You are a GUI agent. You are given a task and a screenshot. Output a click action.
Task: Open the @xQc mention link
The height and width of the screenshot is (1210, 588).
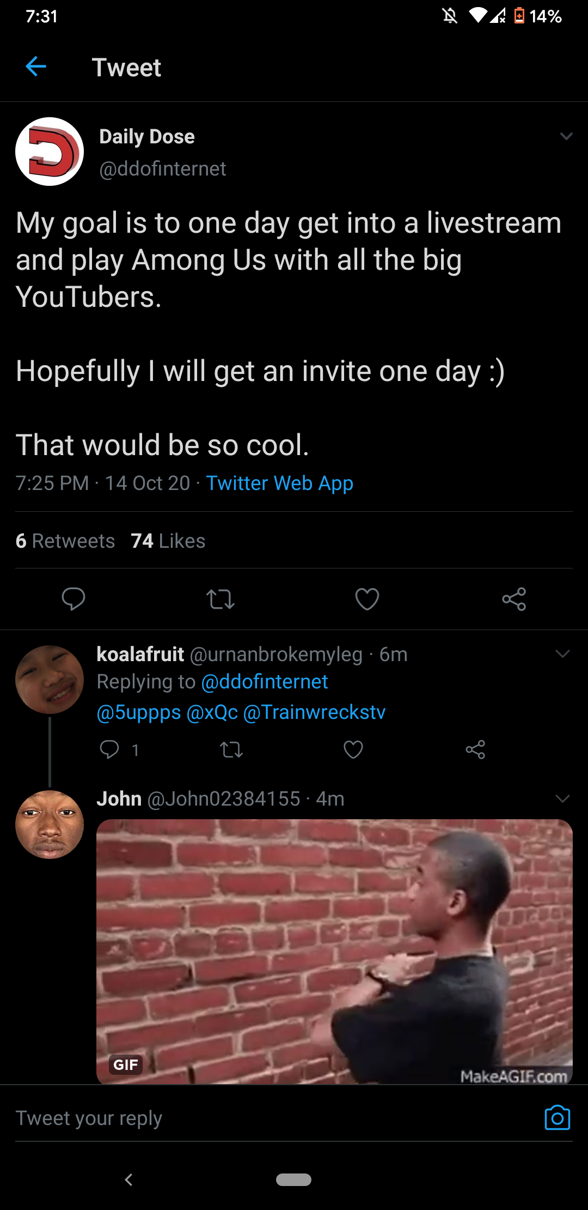(212, 712)
